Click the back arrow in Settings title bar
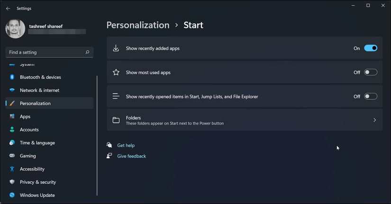The height and width of the screenshot is (204, 391). [8, 9]
